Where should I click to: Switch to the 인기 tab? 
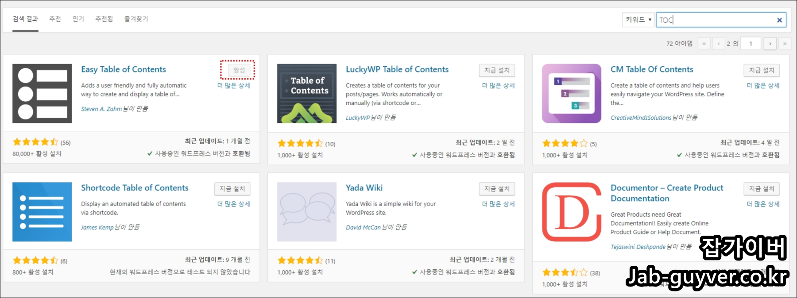coord(78,19)
